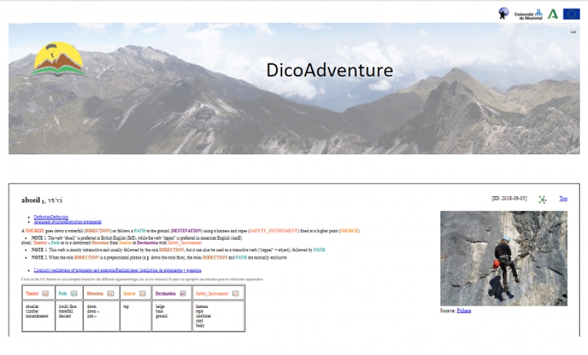Click SAFETY_INSTRUMENT in the definition sentence

pyautogui.click(x=273, y=231)
